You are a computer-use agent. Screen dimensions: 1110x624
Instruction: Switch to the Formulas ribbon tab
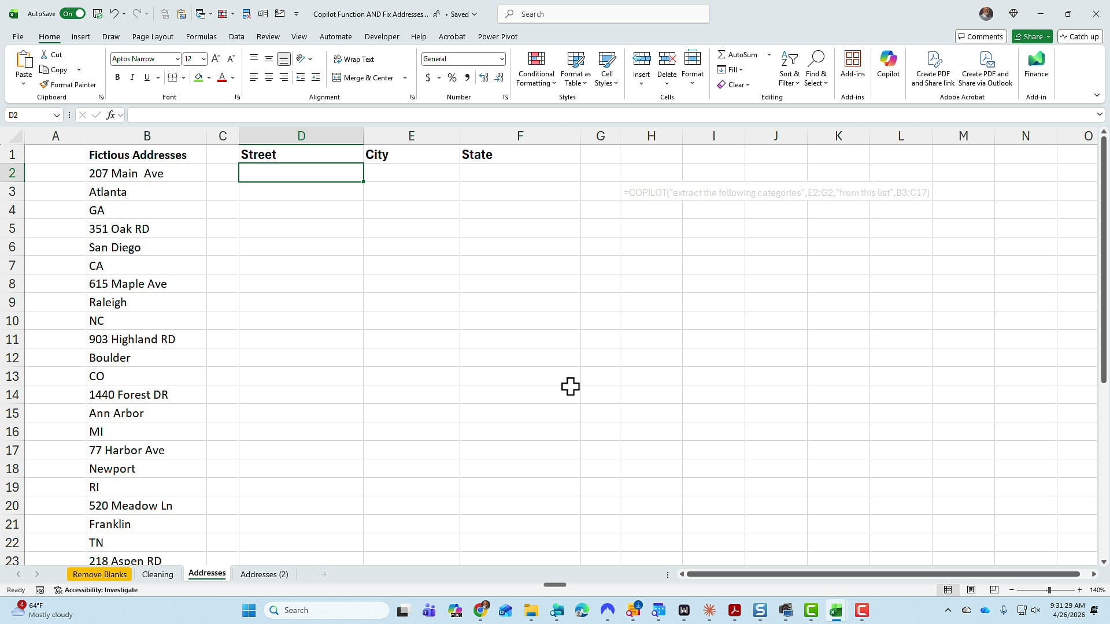[201, 36]
